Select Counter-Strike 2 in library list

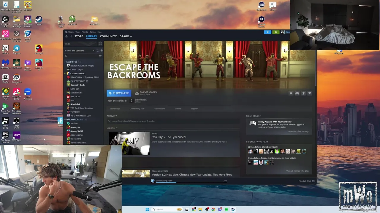point(78,73)
